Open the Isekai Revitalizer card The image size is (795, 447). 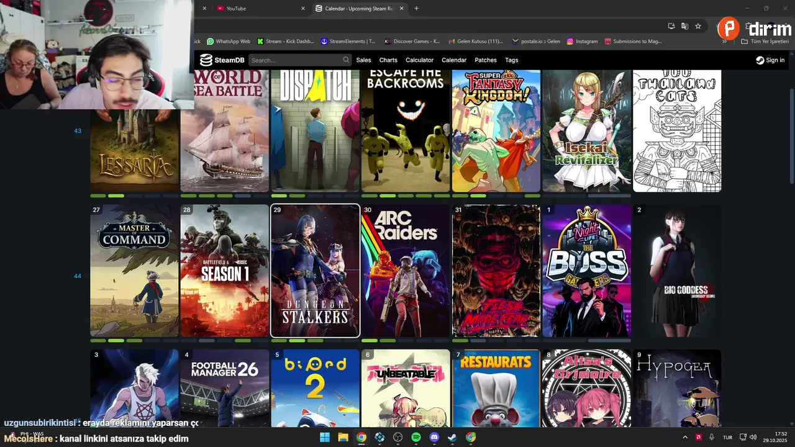pyautogui.click(x=587, y=131)
